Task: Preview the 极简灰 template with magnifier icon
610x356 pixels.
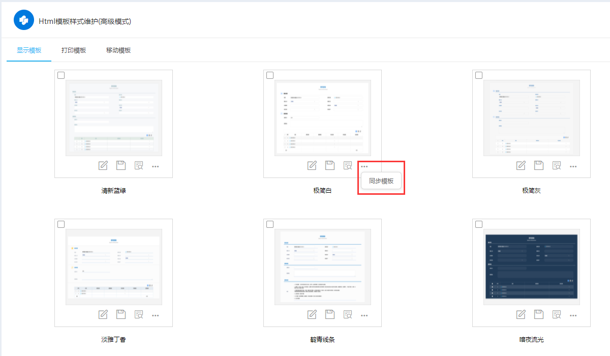Action: (x=557, y=165)
